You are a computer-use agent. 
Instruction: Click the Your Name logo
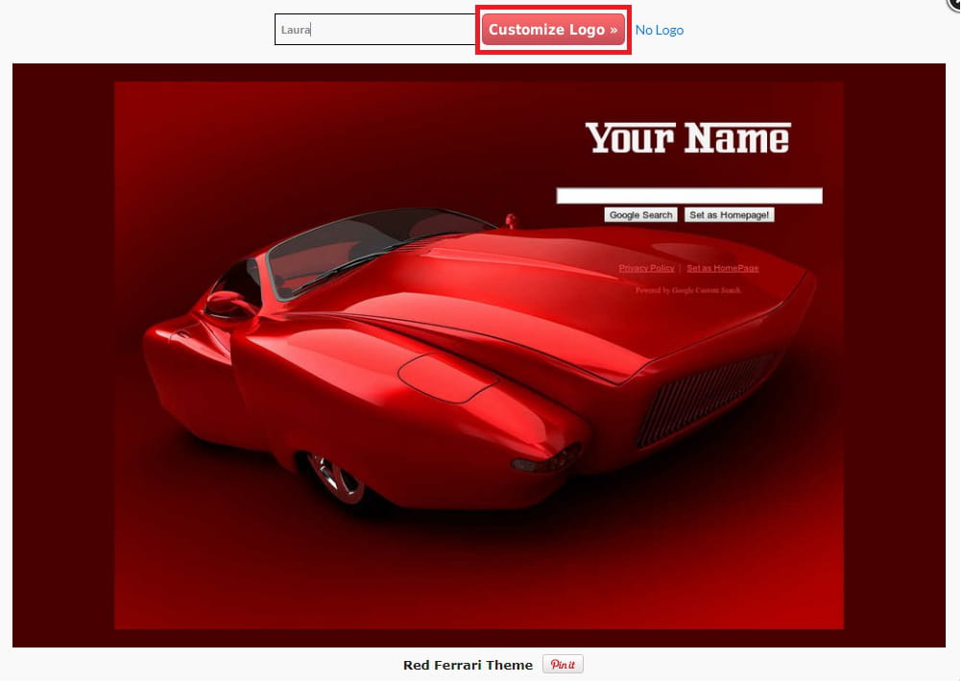pyautogui.click(x=687, y=138)
